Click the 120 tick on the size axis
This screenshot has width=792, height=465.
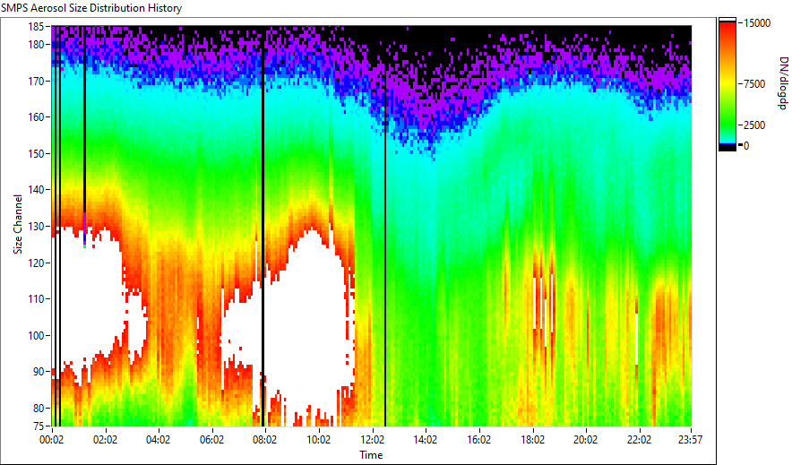35,263
